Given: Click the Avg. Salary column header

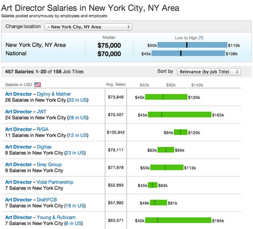Looking at the screenshot, I should 116,85.
